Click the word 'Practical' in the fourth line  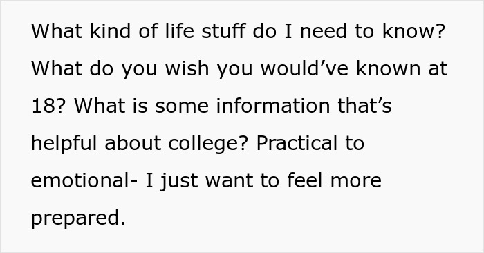[297, 143]
